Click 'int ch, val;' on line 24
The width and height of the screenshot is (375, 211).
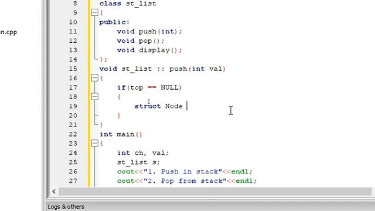pos(143,153)
